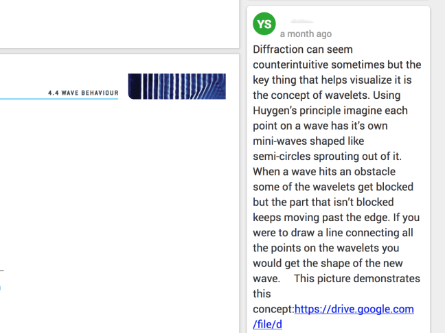Click the blue wave pattern header image
This screenshot has width=445, height=333.
click(x=176, y=87)
